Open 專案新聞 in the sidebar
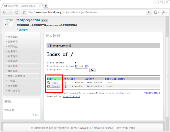Screen dimensions: 170x132 12,86
